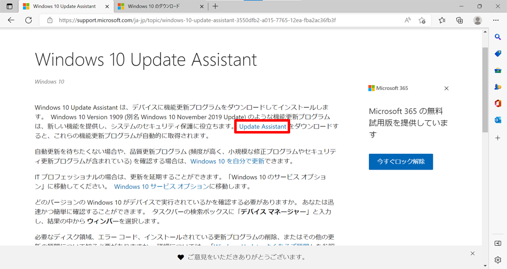Screen dimensions: 507x269
Task: Open Read aloud icon in address bar
Action: click(x=407, y=20)
